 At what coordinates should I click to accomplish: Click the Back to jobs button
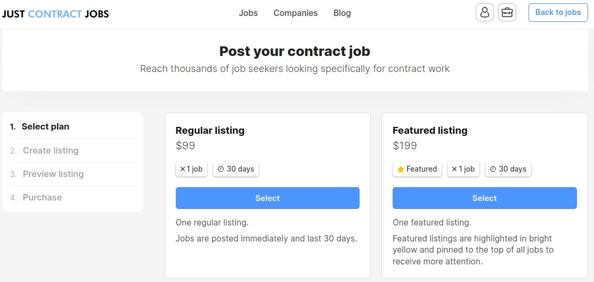[x=558, y=12]
